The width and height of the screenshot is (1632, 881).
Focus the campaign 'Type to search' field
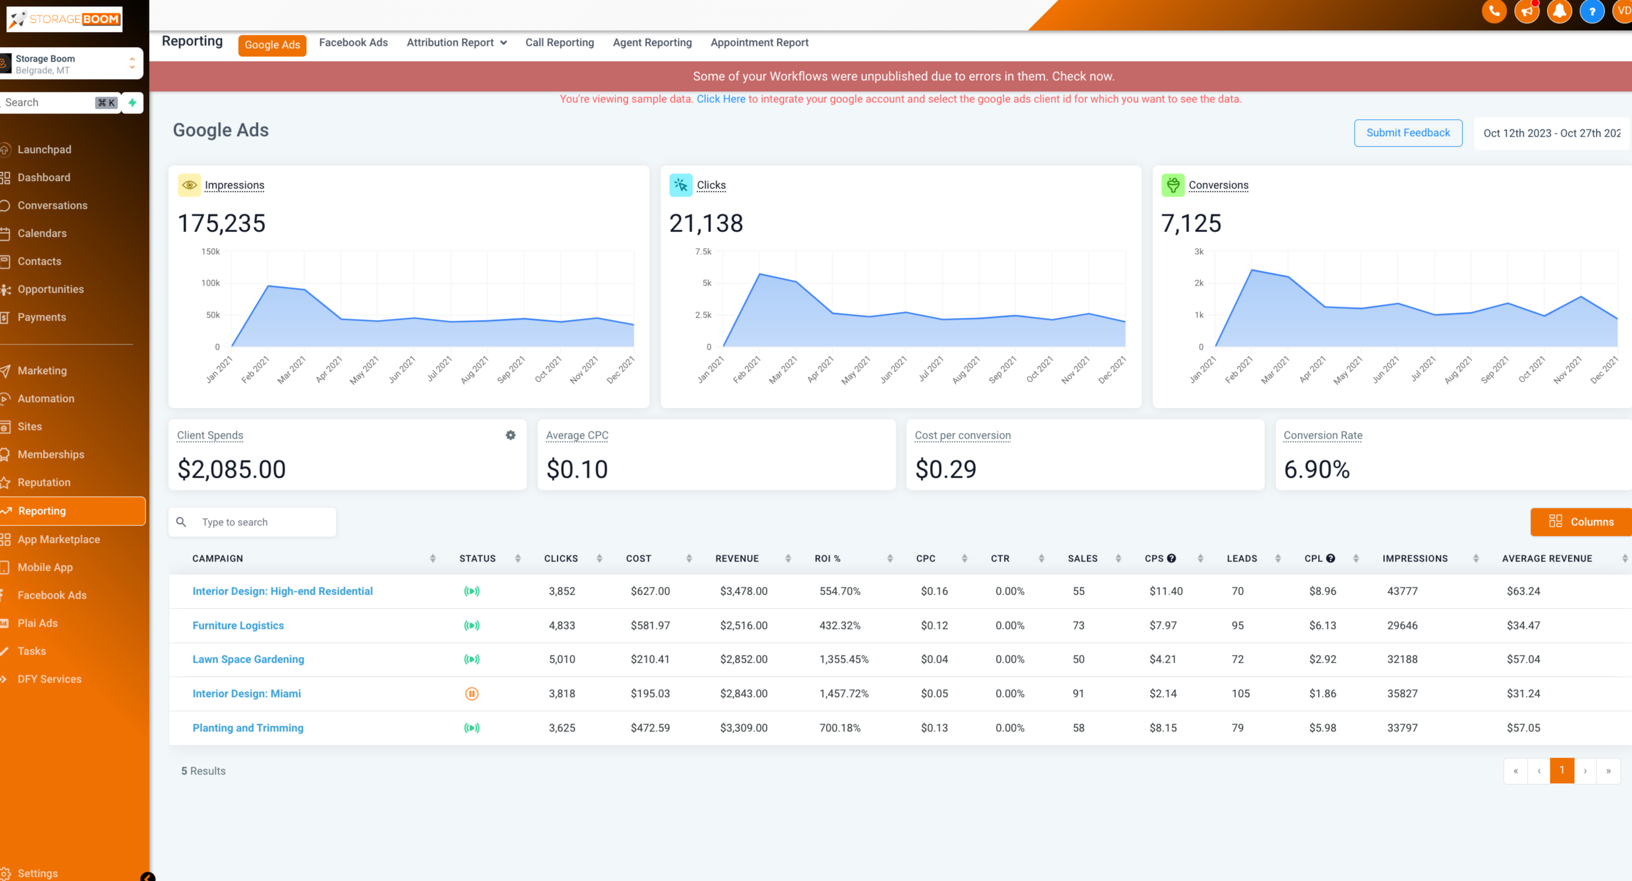click(252, 522)
